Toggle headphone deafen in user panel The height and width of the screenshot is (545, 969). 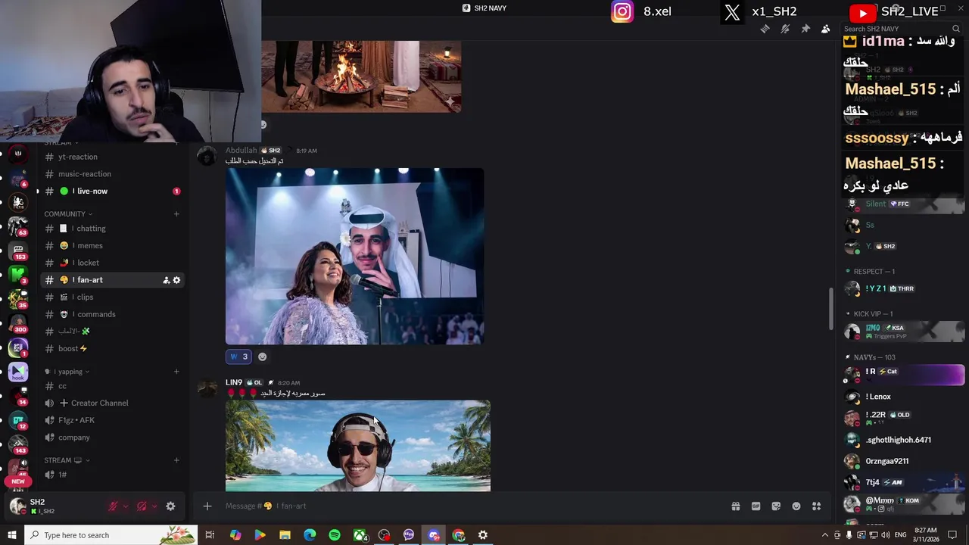coord(142,506)
